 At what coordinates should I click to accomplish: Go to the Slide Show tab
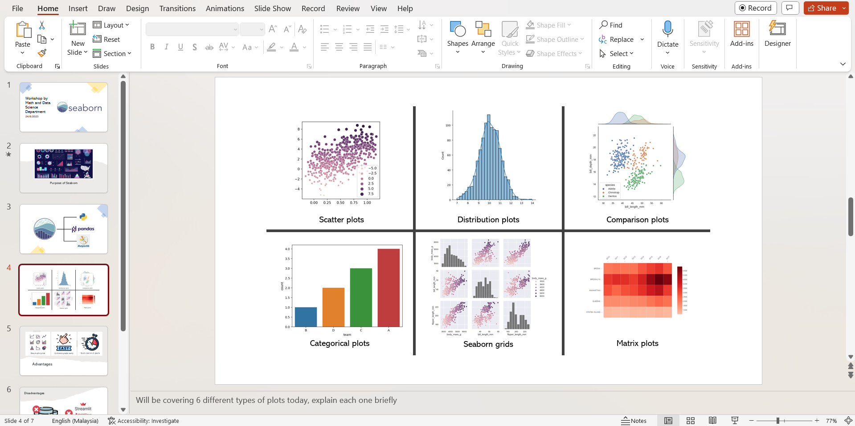point(273,8)
